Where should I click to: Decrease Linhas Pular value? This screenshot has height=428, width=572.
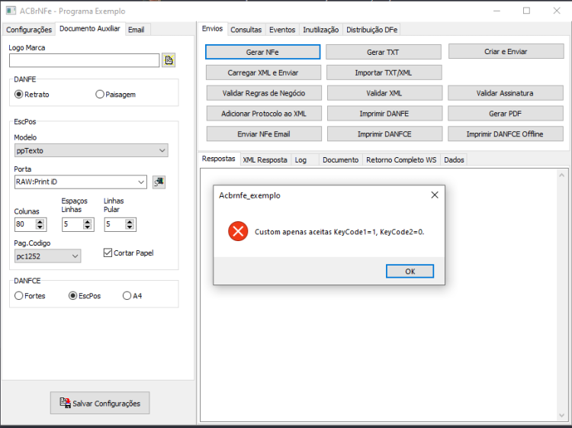pyautogui.click(x=130, y=227)
